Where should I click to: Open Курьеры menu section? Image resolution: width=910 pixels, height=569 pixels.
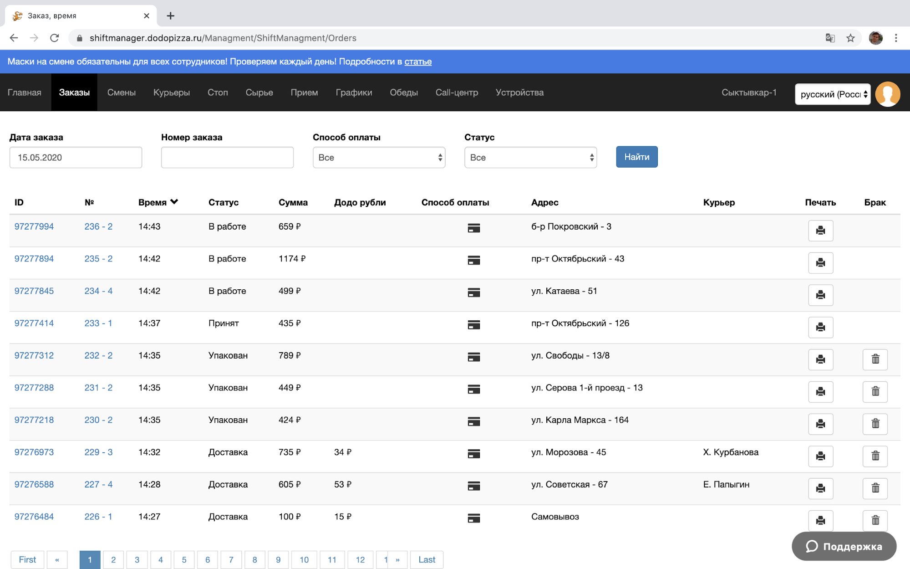[171, 92]
